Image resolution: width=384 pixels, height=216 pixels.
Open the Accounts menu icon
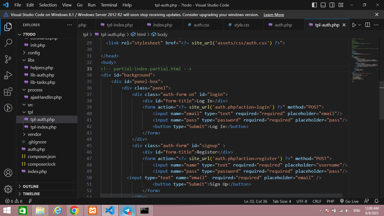tap(8, 173)
